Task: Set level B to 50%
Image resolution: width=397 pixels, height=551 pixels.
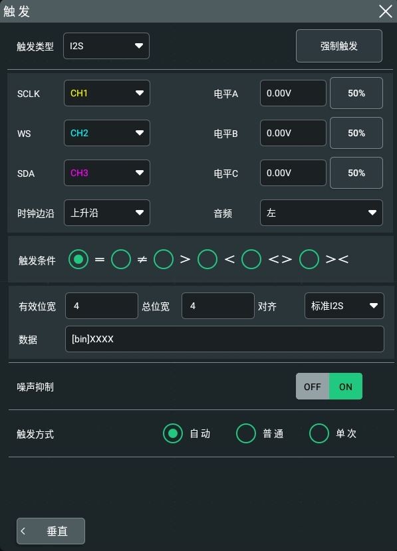Action: [x=356, y=133]
